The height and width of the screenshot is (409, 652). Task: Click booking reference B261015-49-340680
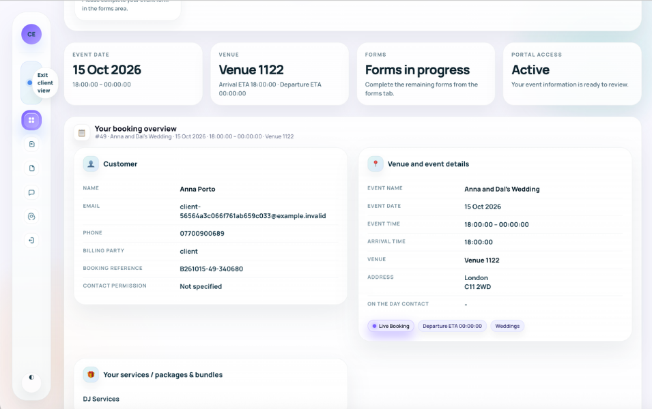click(x=211, y=269)
